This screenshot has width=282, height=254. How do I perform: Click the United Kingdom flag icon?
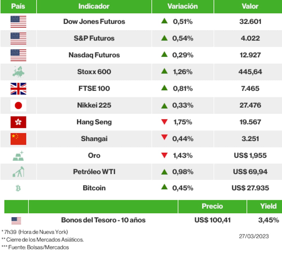point(18,89)
